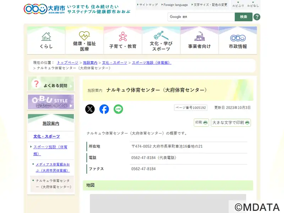Open the くらし house icon menu

pyautogui.click(x=46, y=40)
